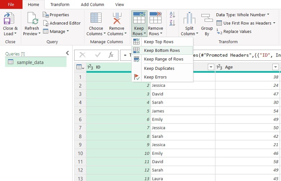Select the sample_data query
This screenshot has height=181, width=281.
[x=30, y=62]
